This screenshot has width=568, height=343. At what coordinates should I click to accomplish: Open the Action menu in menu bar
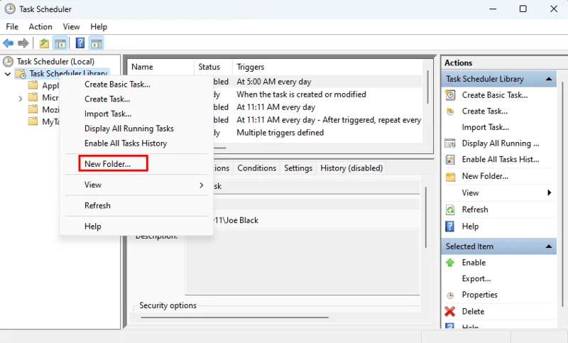(x=40, y=26)
